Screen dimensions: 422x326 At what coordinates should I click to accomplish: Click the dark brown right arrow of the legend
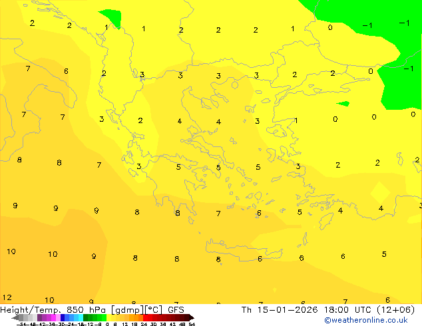pyautogui.click(x=192, y=317)
